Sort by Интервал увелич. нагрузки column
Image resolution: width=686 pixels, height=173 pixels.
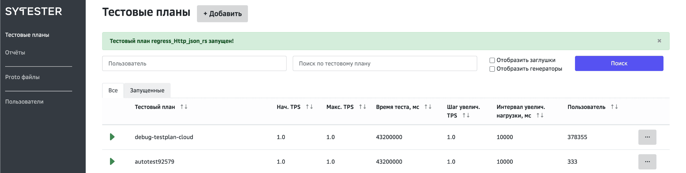point(540,116)
